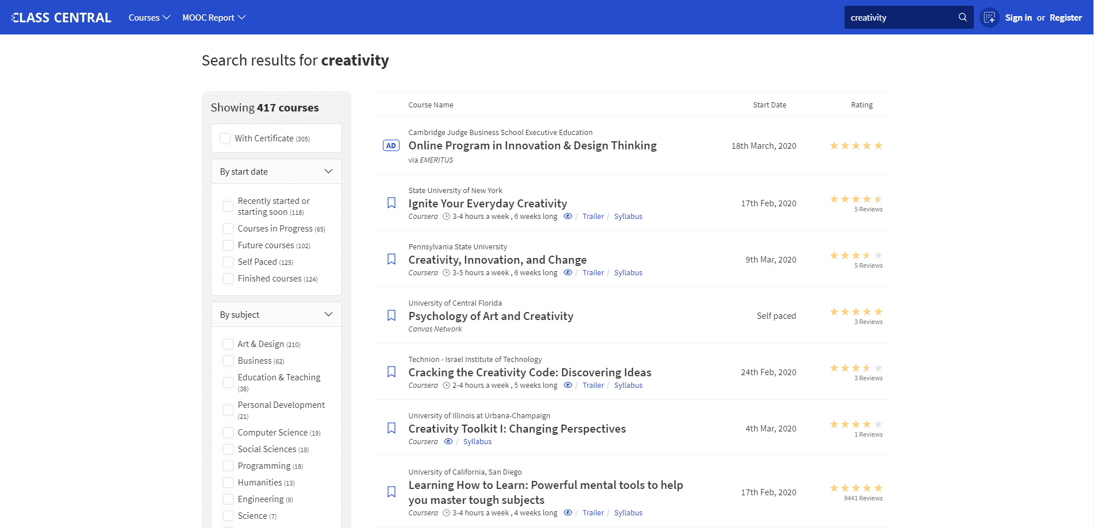Open Syllabus for Learning How to Learn
This screenshot has width=1094, height=528.
click(x=628, y=513)
